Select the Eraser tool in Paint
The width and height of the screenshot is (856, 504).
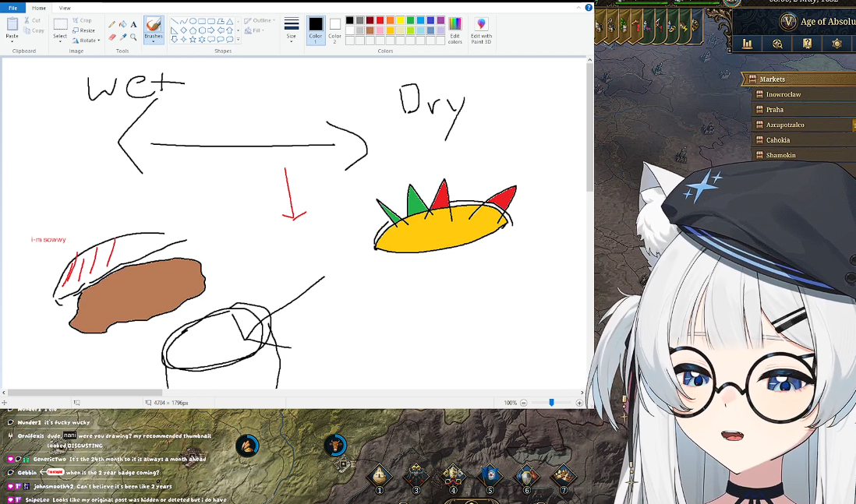112,37
